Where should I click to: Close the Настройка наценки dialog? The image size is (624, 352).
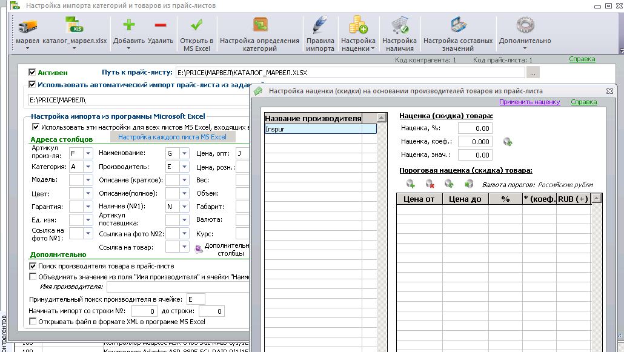coord(609,91)
